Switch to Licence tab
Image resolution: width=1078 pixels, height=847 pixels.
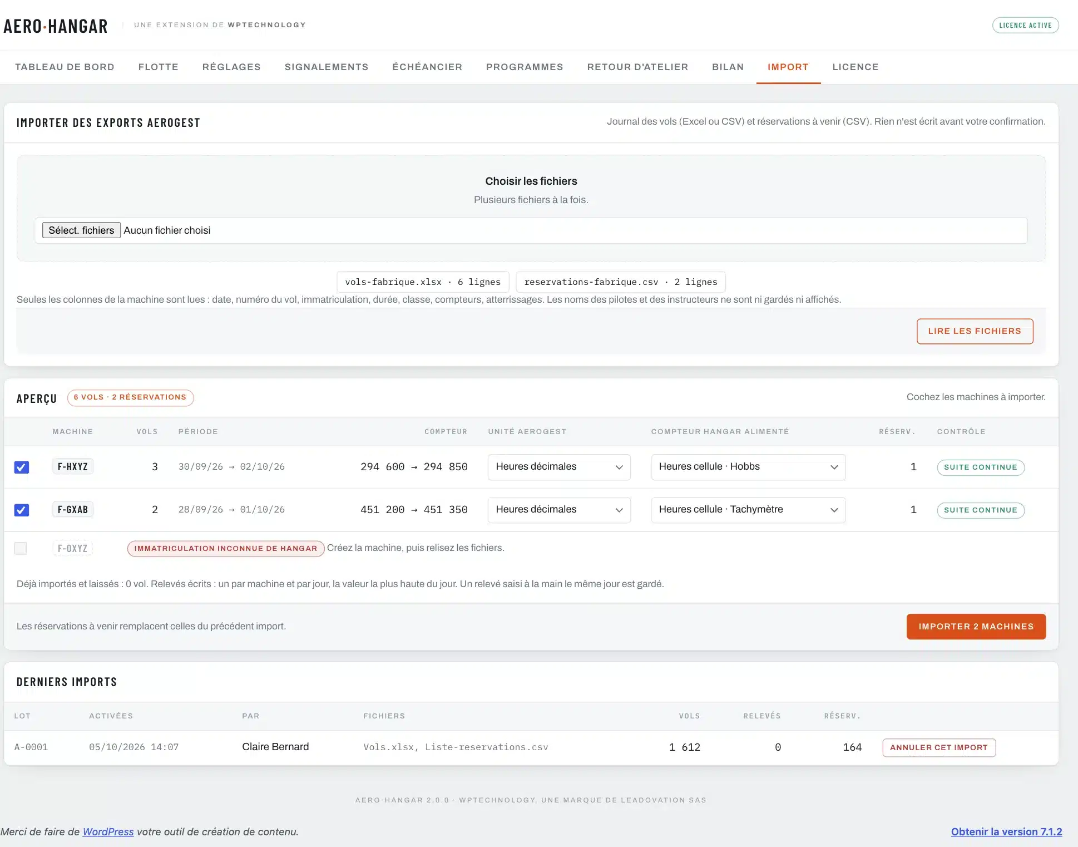tap(856, 67)
